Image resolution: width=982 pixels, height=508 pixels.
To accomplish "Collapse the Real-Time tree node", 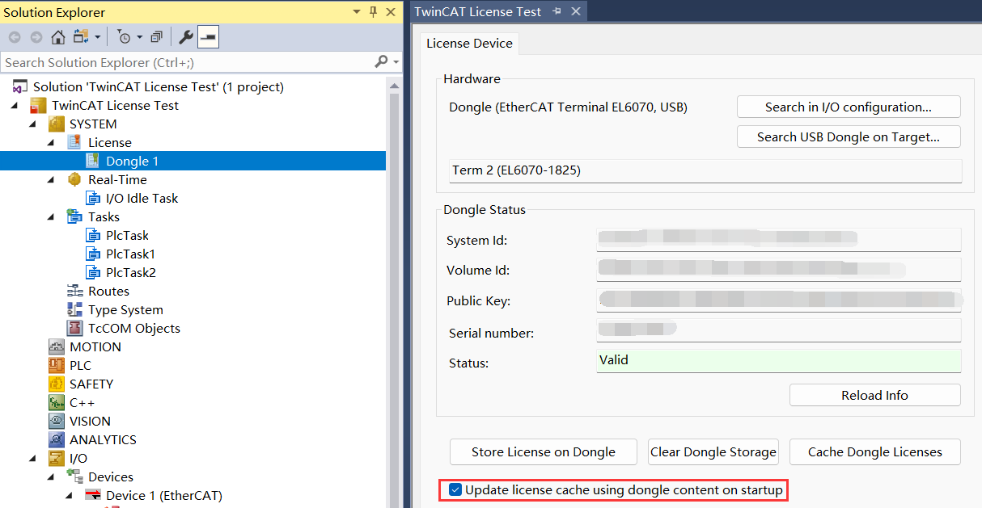I will 52,180.
